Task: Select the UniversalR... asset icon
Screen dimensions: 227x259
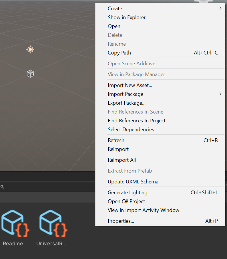Action: pos(53,223)
